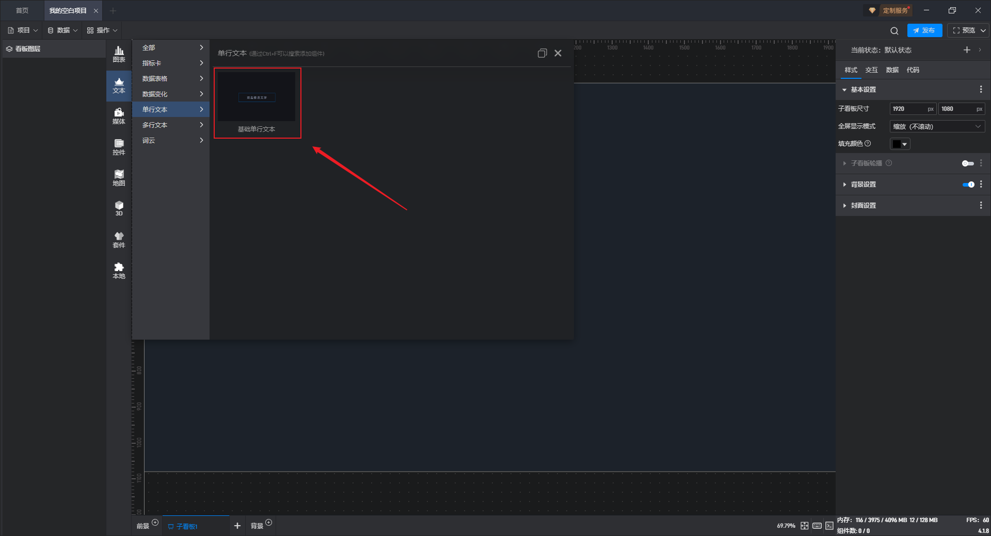This screenshot has height=536, width=991.
Task: Click the 预览 preview button
Action: (964, 30)
